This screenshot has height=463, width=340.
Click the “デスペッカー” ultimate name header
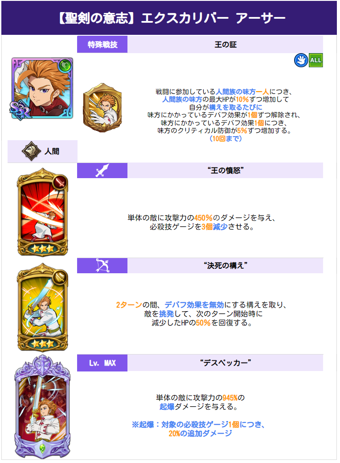coord(225,363)
